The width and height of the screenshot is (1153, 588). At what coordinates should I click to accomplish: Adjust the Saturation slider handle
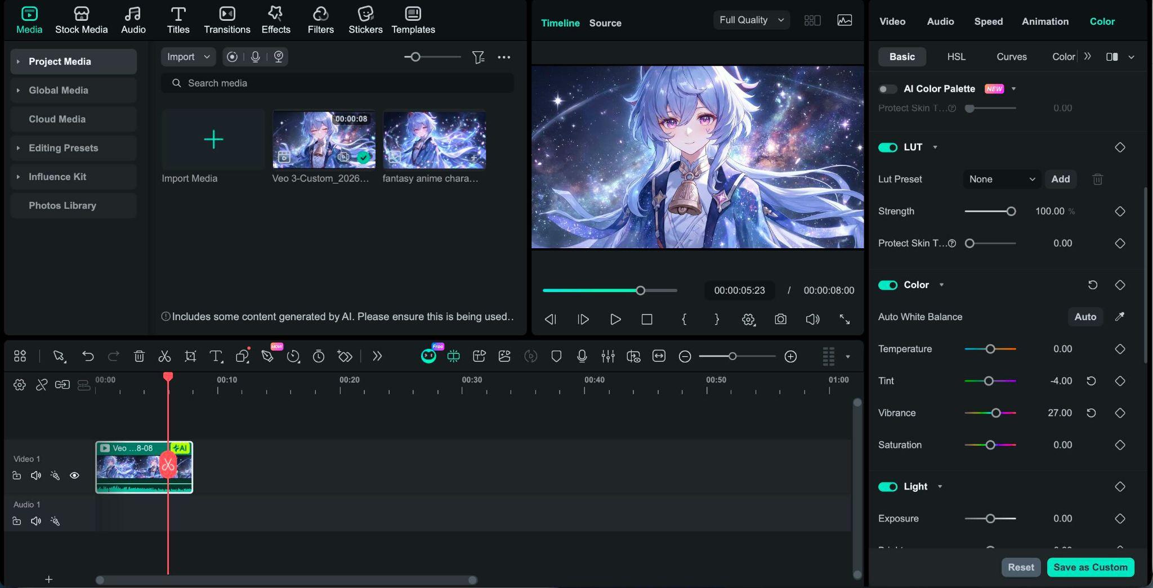click(990, 445)
